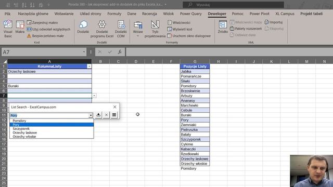Open the XL Campus tab

tap(285, 14)
